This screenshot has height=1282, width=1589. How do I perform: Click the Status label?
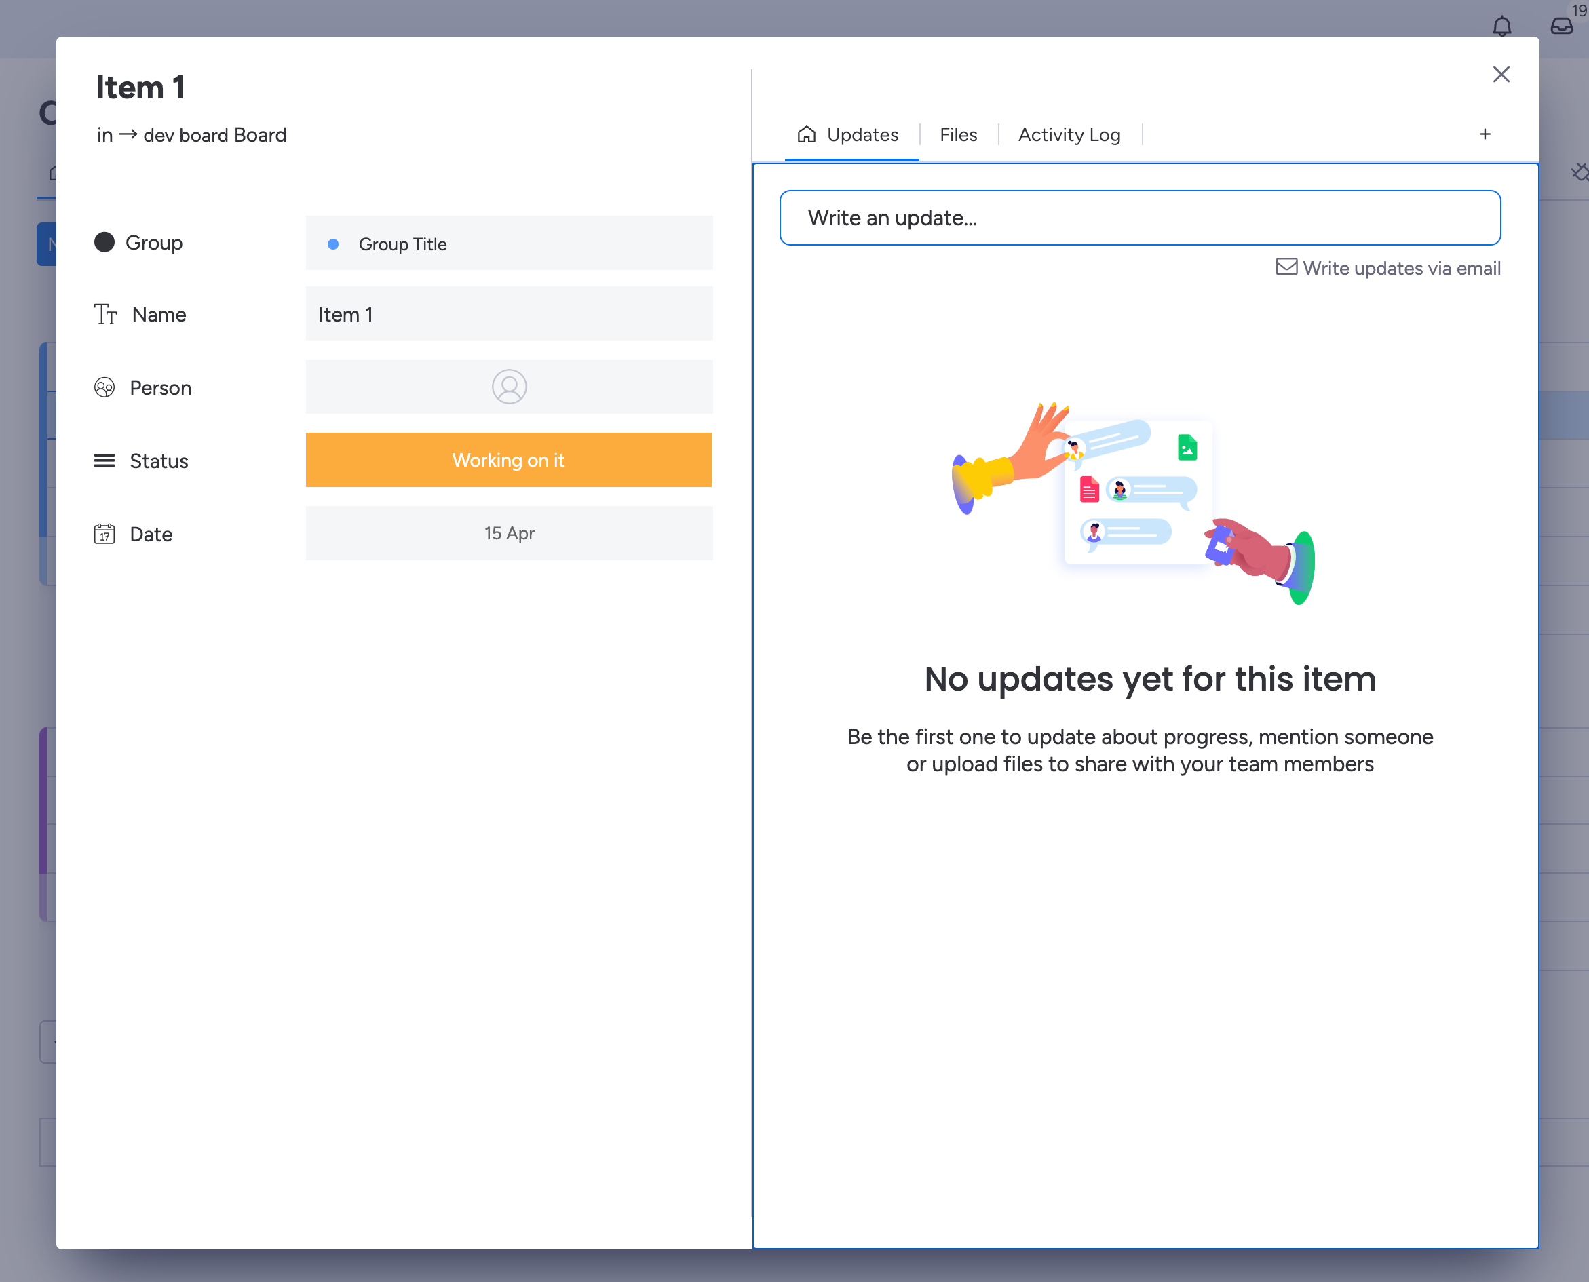[x=159, y=461]
